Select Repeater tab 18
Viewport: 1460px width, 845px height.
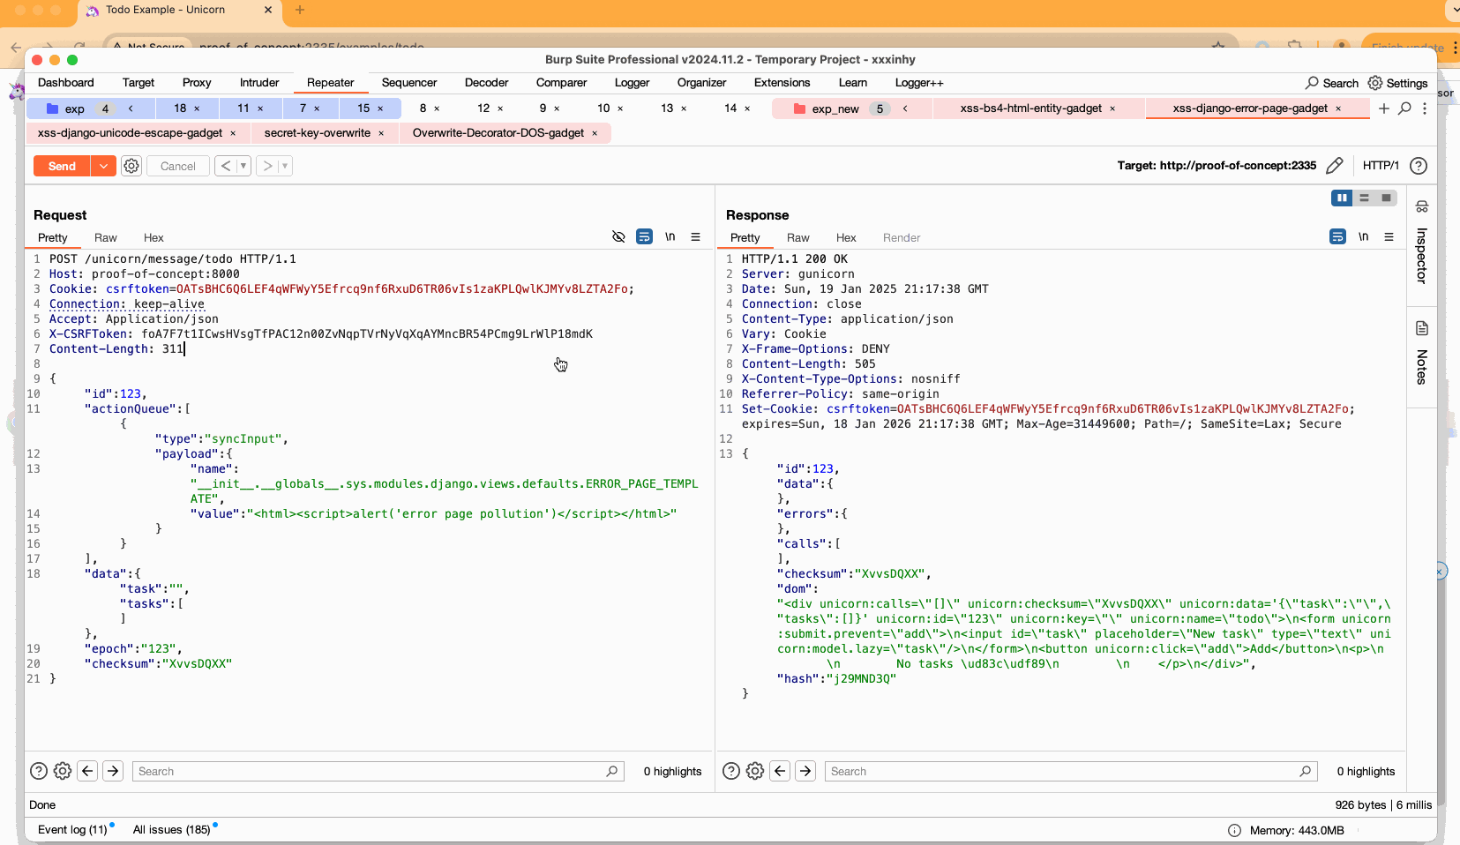pos(180,108)
